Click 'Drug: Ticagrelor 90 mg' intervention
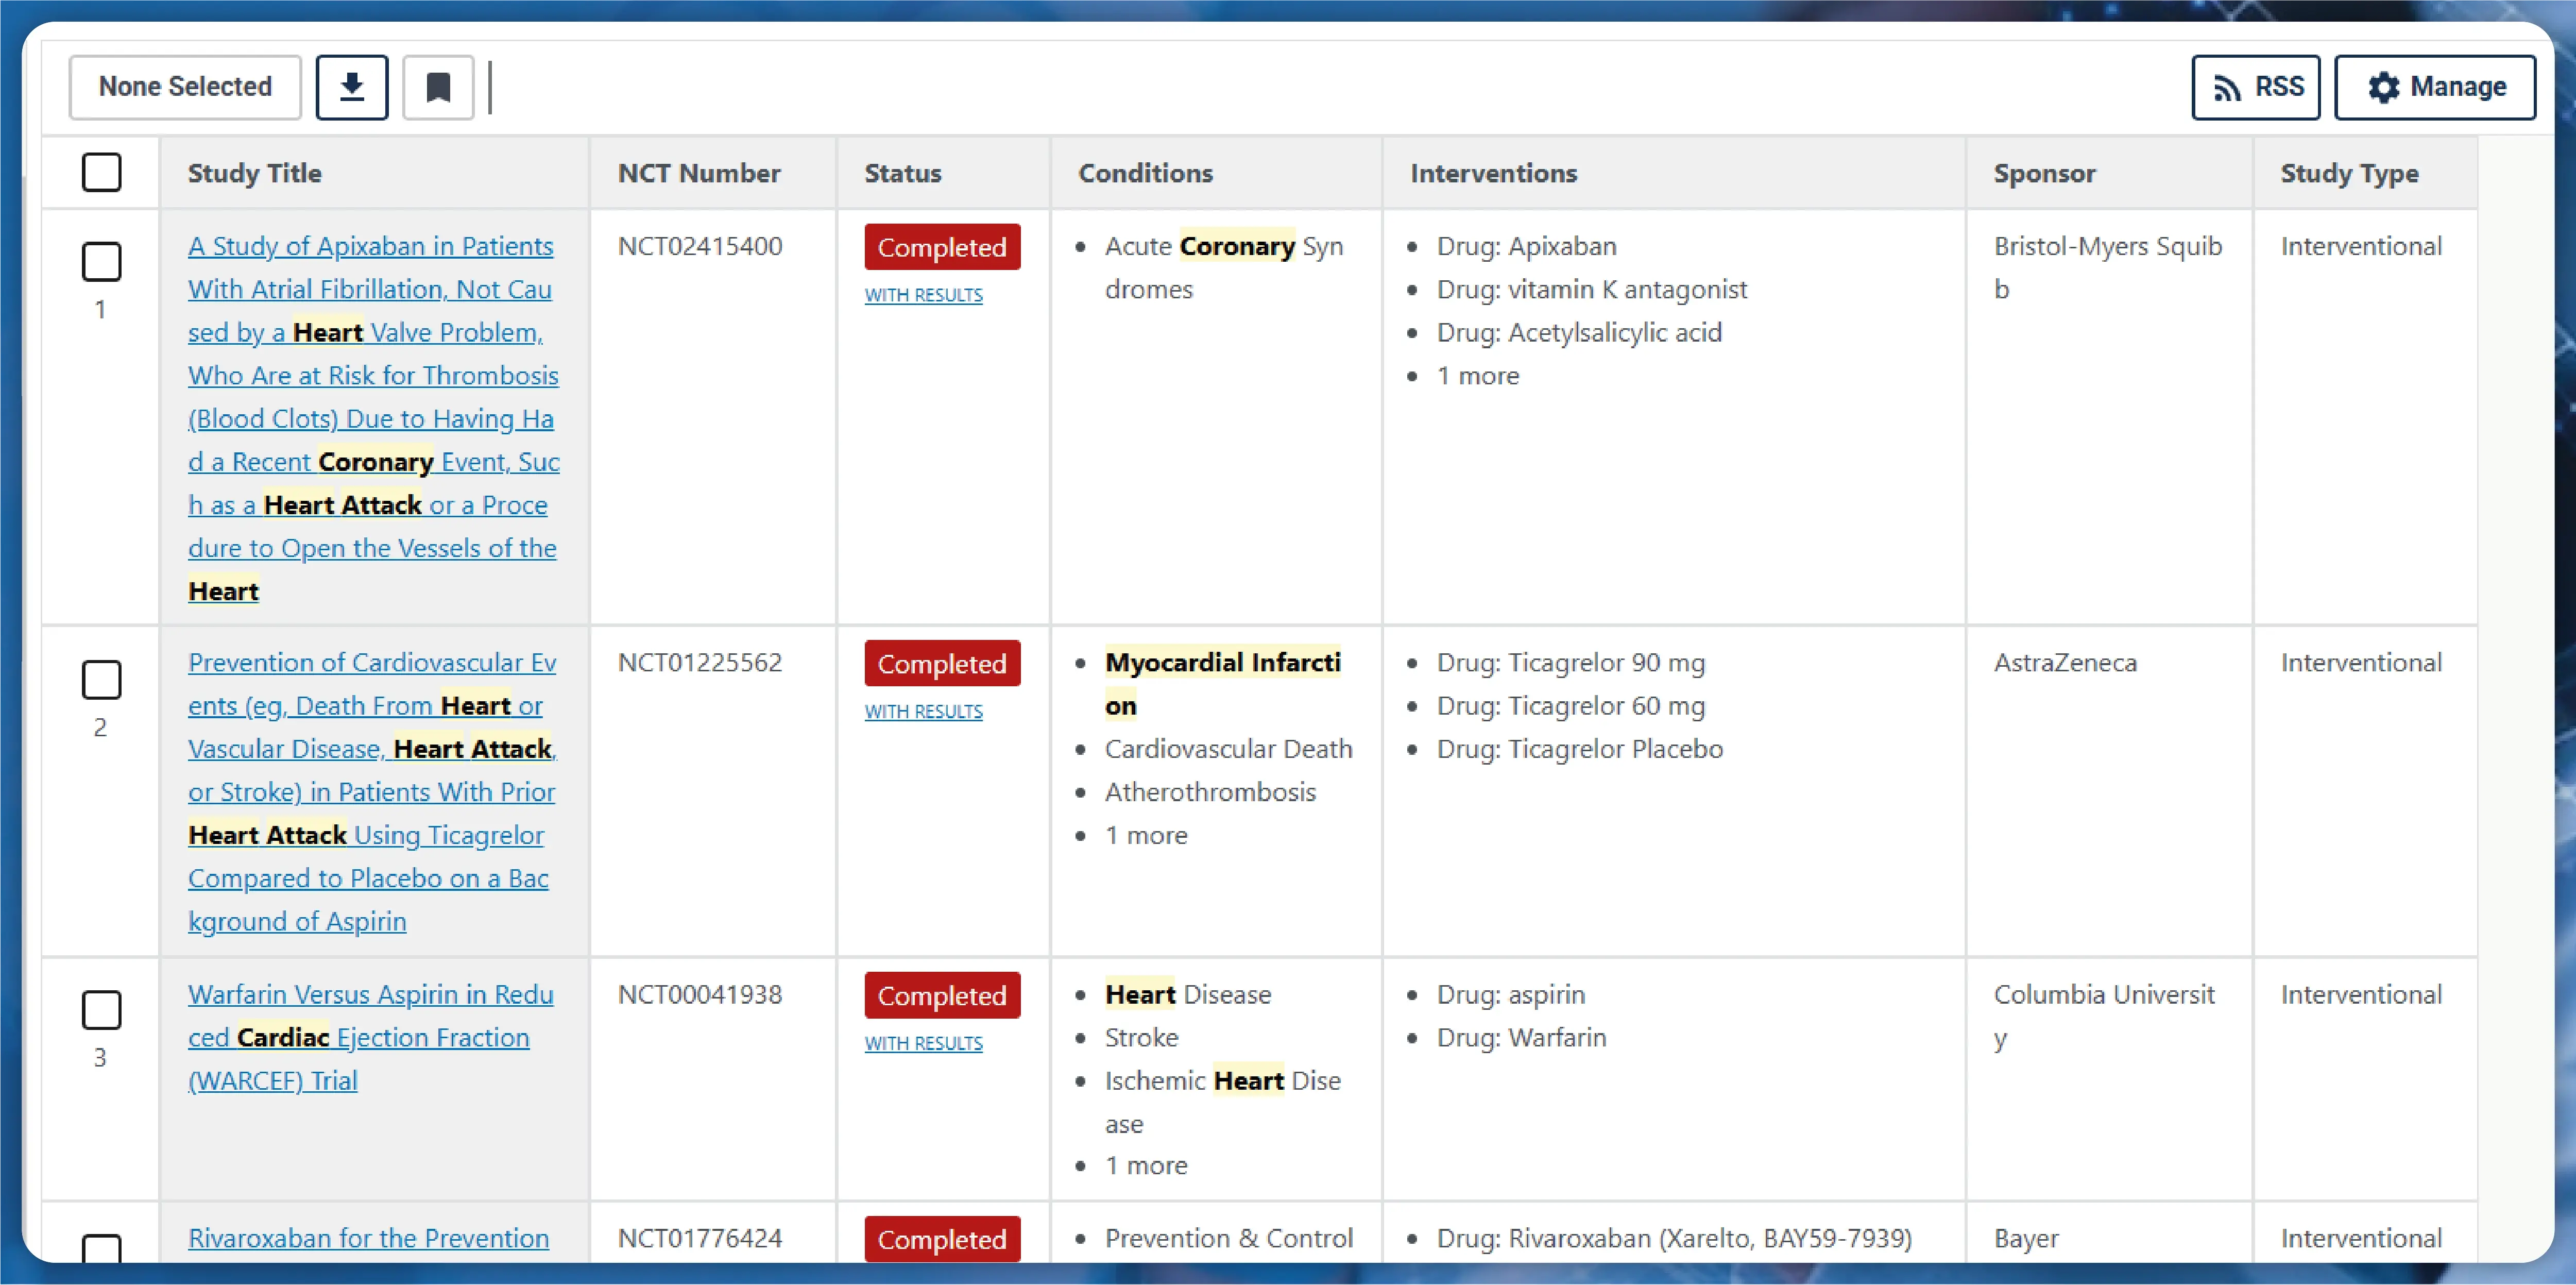2576x1285 pixels. click(1571, 662)
